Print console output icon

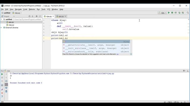pos(6,88)
